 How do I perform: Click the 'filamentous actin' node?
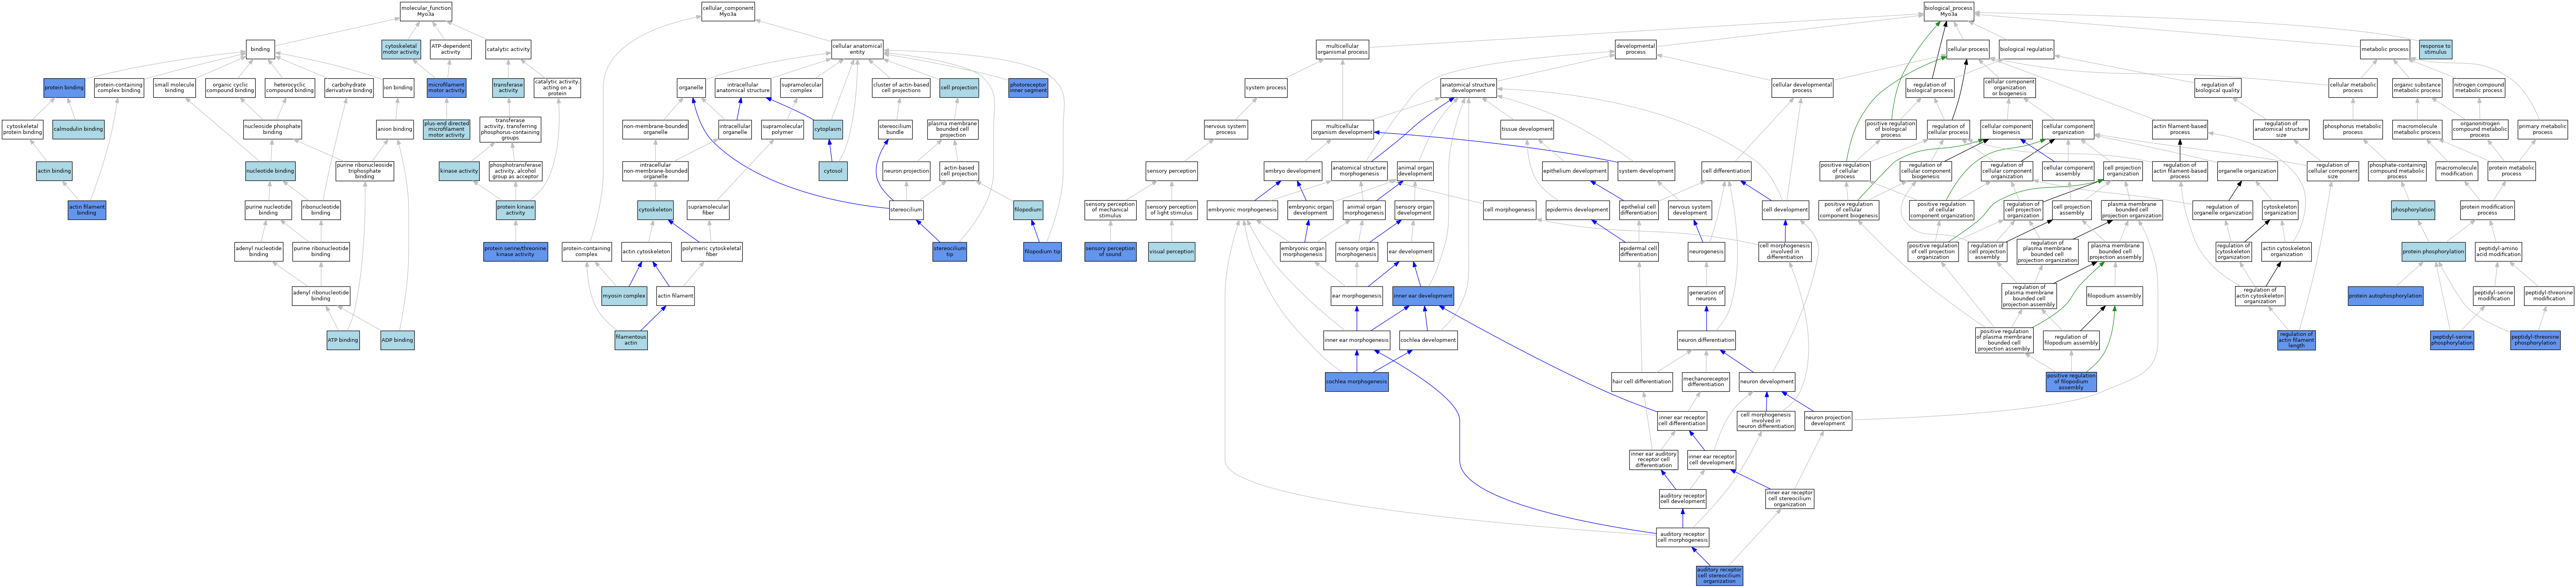631,339
